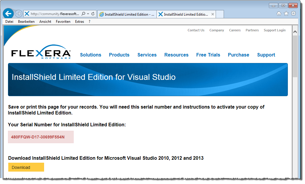Switch to first InstallShield Limited Edition tab

[x=127, y=14]
